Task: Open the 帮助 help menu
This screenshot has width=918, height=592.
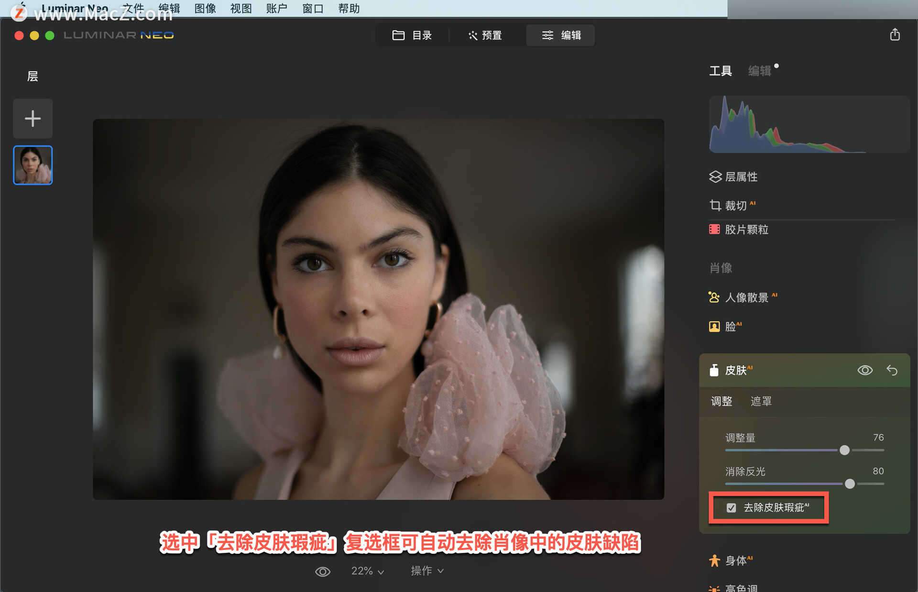Action: click(349, 9)
